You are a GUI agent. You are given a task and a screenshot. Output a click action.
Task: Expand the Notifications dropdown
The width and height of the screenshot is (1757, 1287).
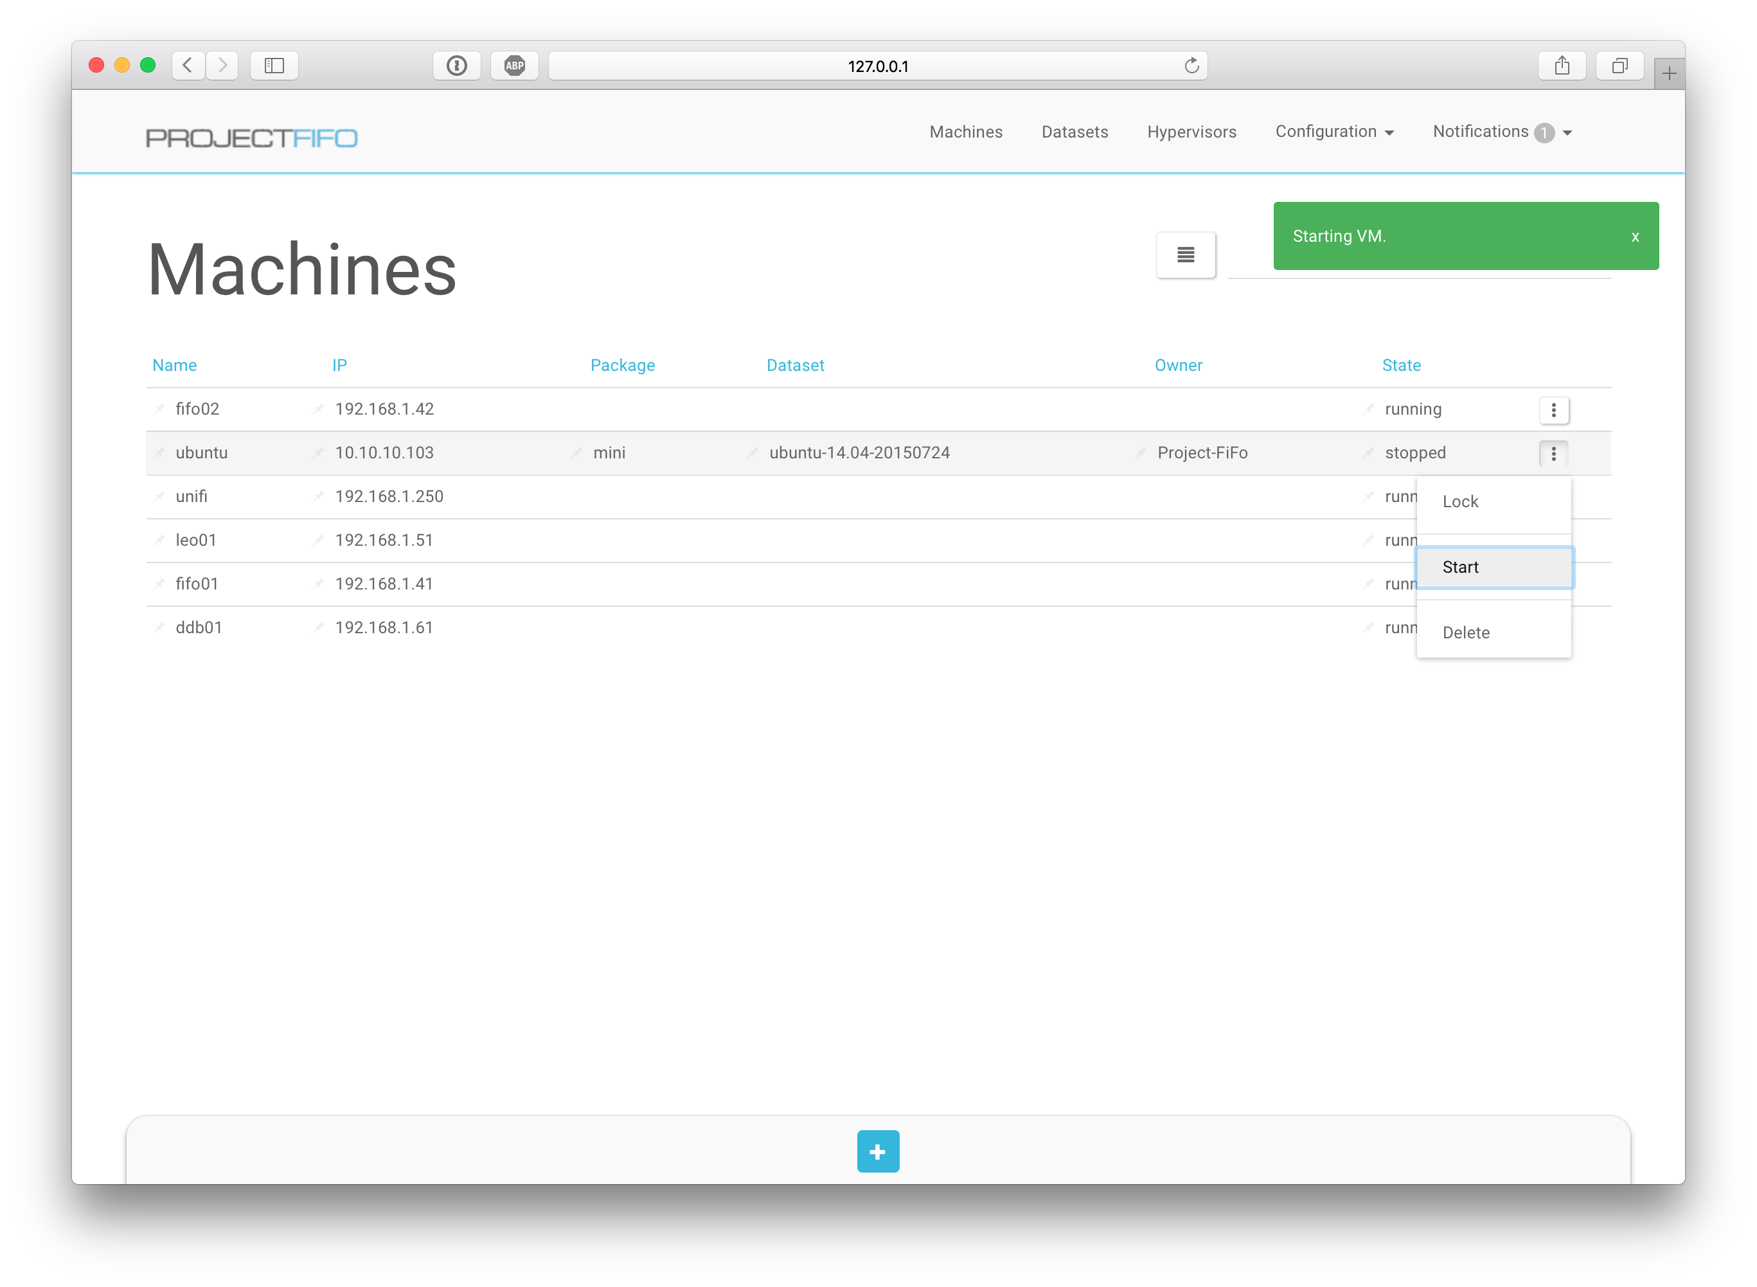(1502, 132)
